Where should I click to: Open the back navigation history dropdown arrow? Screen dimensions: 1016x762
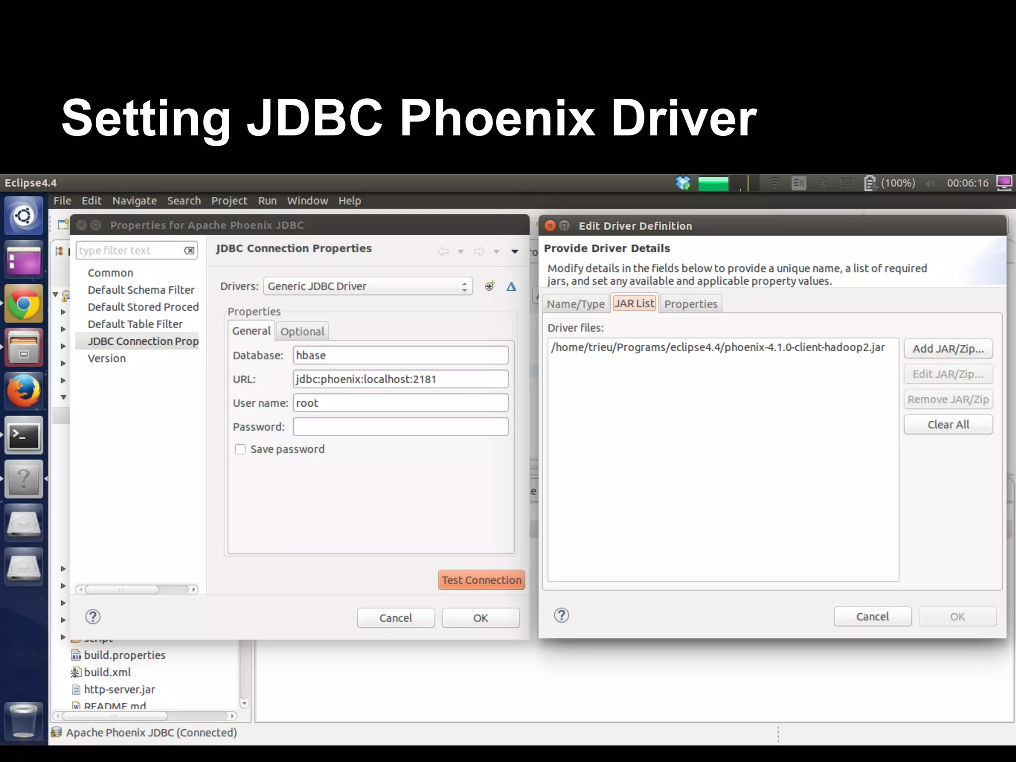[460, 252]
